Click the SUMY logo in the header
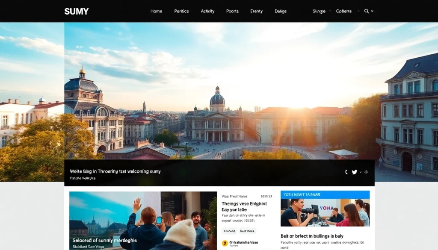The height and width of the screenshot is (250, 438). click(x=76, y=11)
